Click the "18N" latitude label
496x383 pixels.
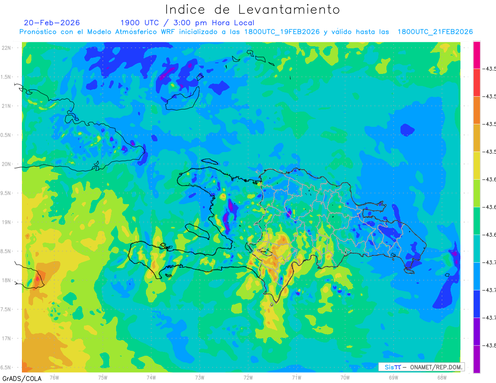point(7,280)
